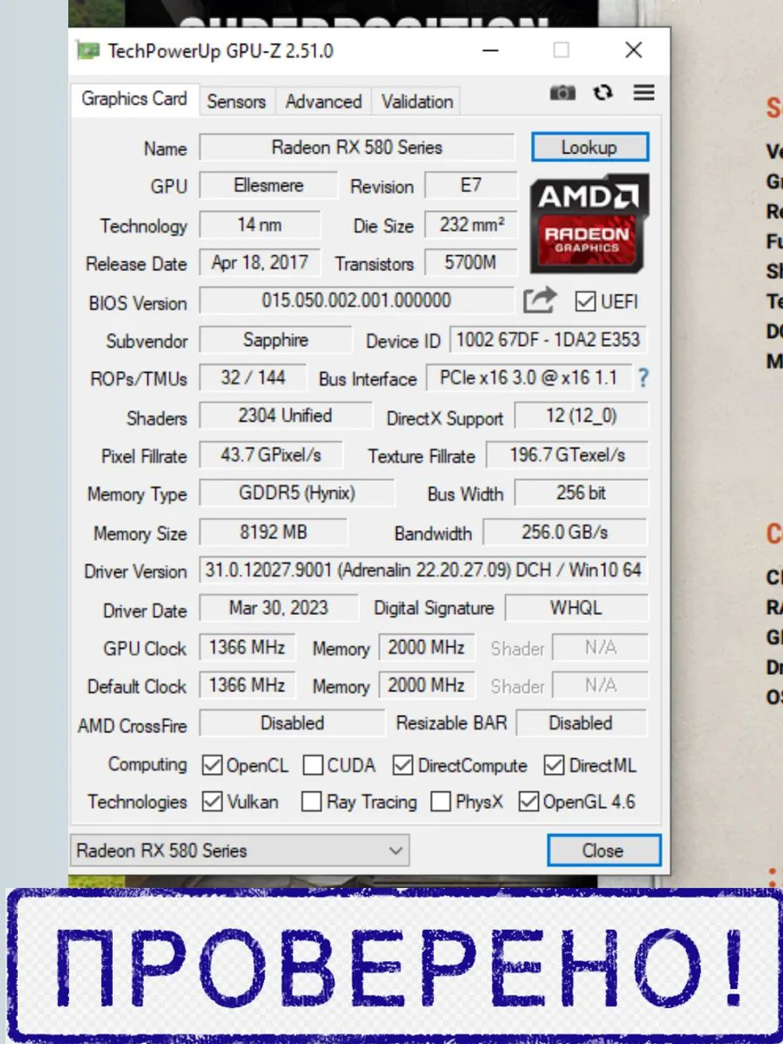Click the Close button at bottom
The height and width of the screenshot is (1044, 783).
603,851
